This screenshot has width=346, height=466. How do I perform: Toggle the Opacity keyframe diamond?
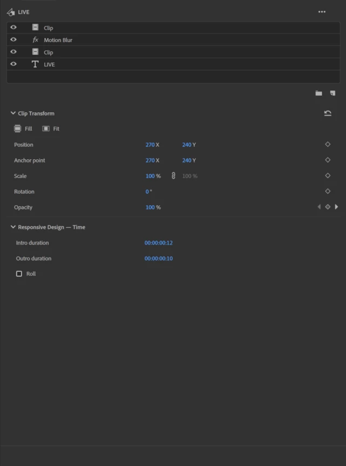[328, 207]
